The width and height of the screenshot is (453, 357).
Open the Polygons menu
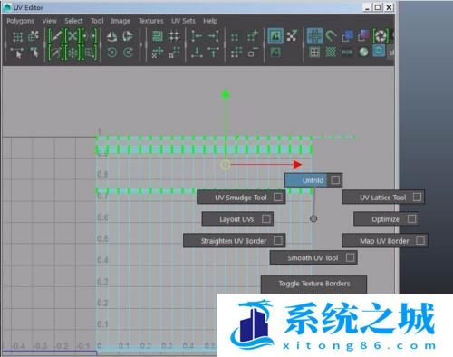(20, 21)
